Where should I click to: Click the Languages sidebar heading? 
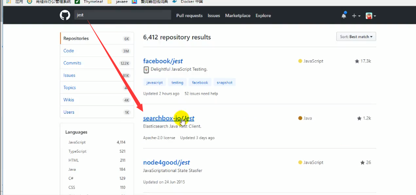coord(76,132)
